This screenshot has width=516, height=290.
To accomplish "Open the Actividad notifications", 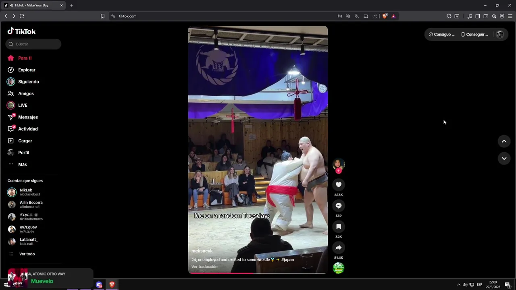I will tap(28, 129).
